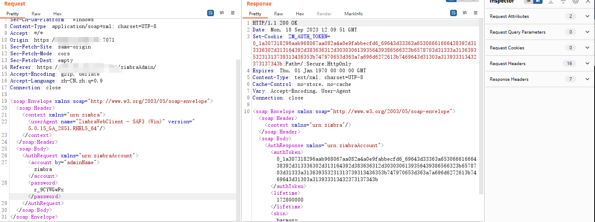
Task: Click the Request Headers label
Action: tap(508, 63)
